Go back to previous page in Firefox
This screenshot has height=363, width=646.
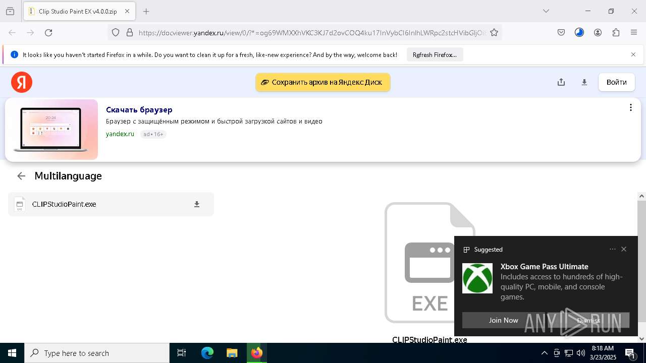(x=12, y=32)
